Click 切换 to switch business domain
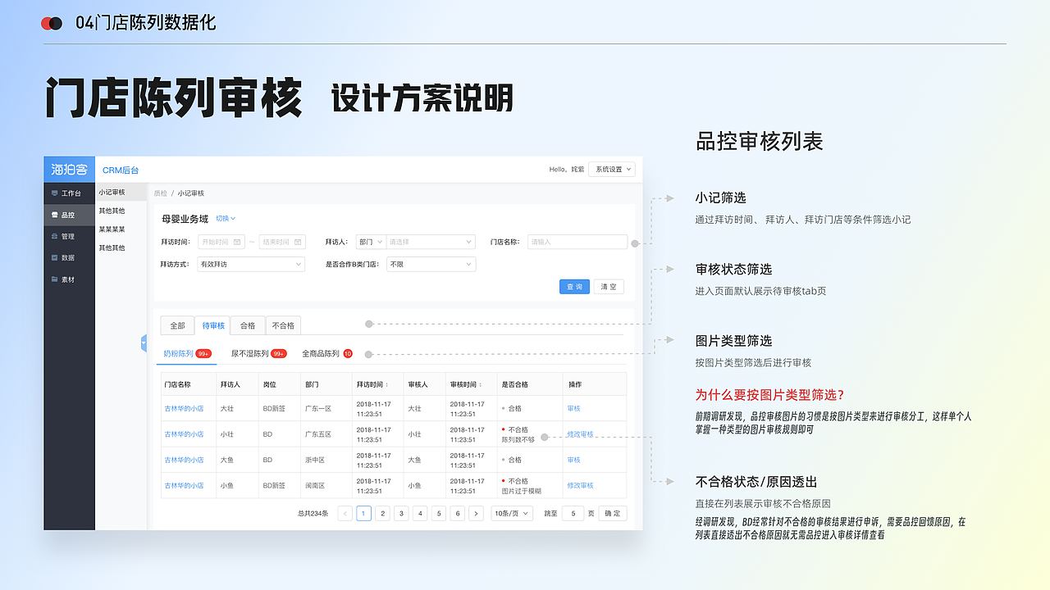The height and width of the screenshot is (590, 1050). tap(226, 219)
